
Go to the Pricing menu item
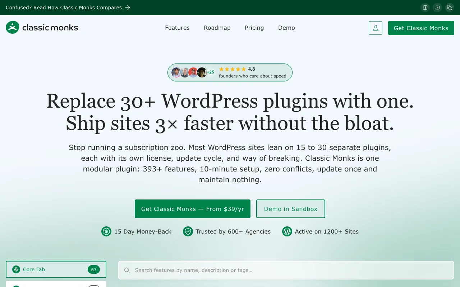pos(254,28)
